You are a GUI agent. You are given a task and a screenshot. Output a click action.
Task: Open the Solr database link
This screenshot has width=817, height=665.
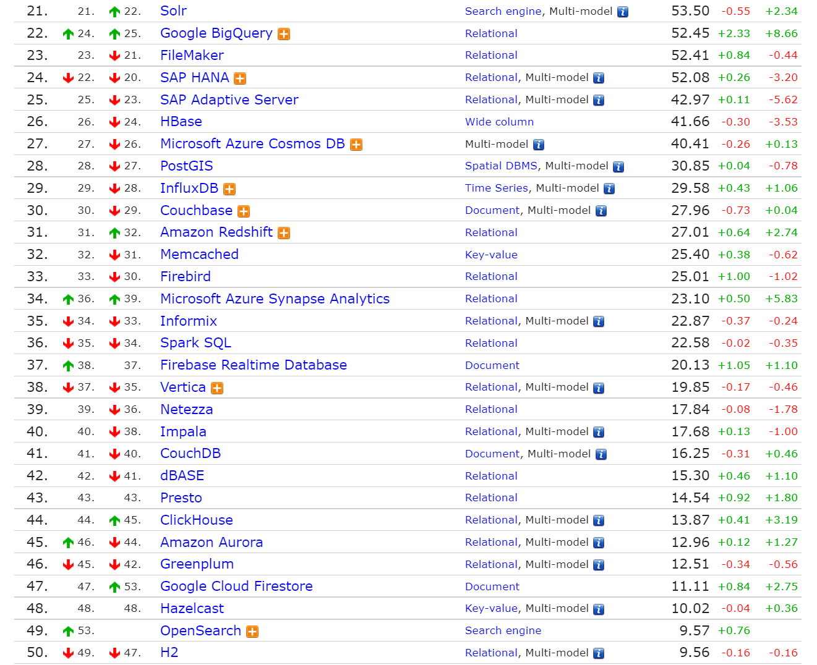[173, 11]
